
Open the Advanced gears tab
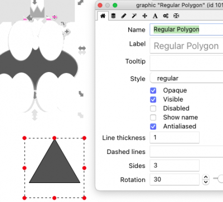click(x=166, y=16)
